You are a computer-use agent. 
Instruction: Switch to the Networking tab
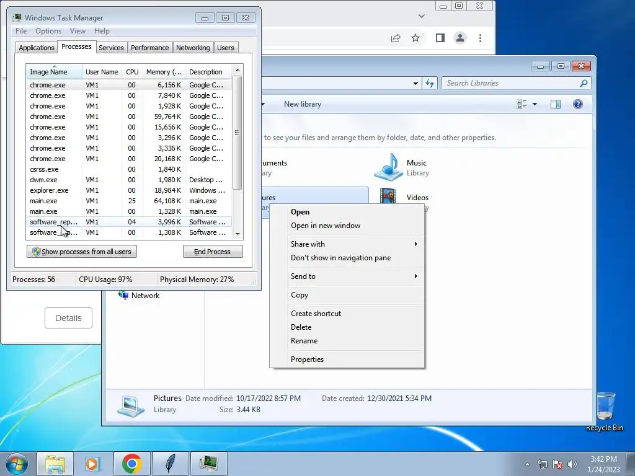click(x=193, y=48)
